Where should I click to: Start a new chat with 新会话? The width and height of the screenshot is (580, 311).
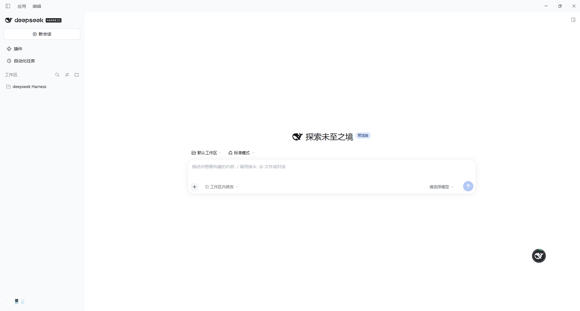(42, 34)
